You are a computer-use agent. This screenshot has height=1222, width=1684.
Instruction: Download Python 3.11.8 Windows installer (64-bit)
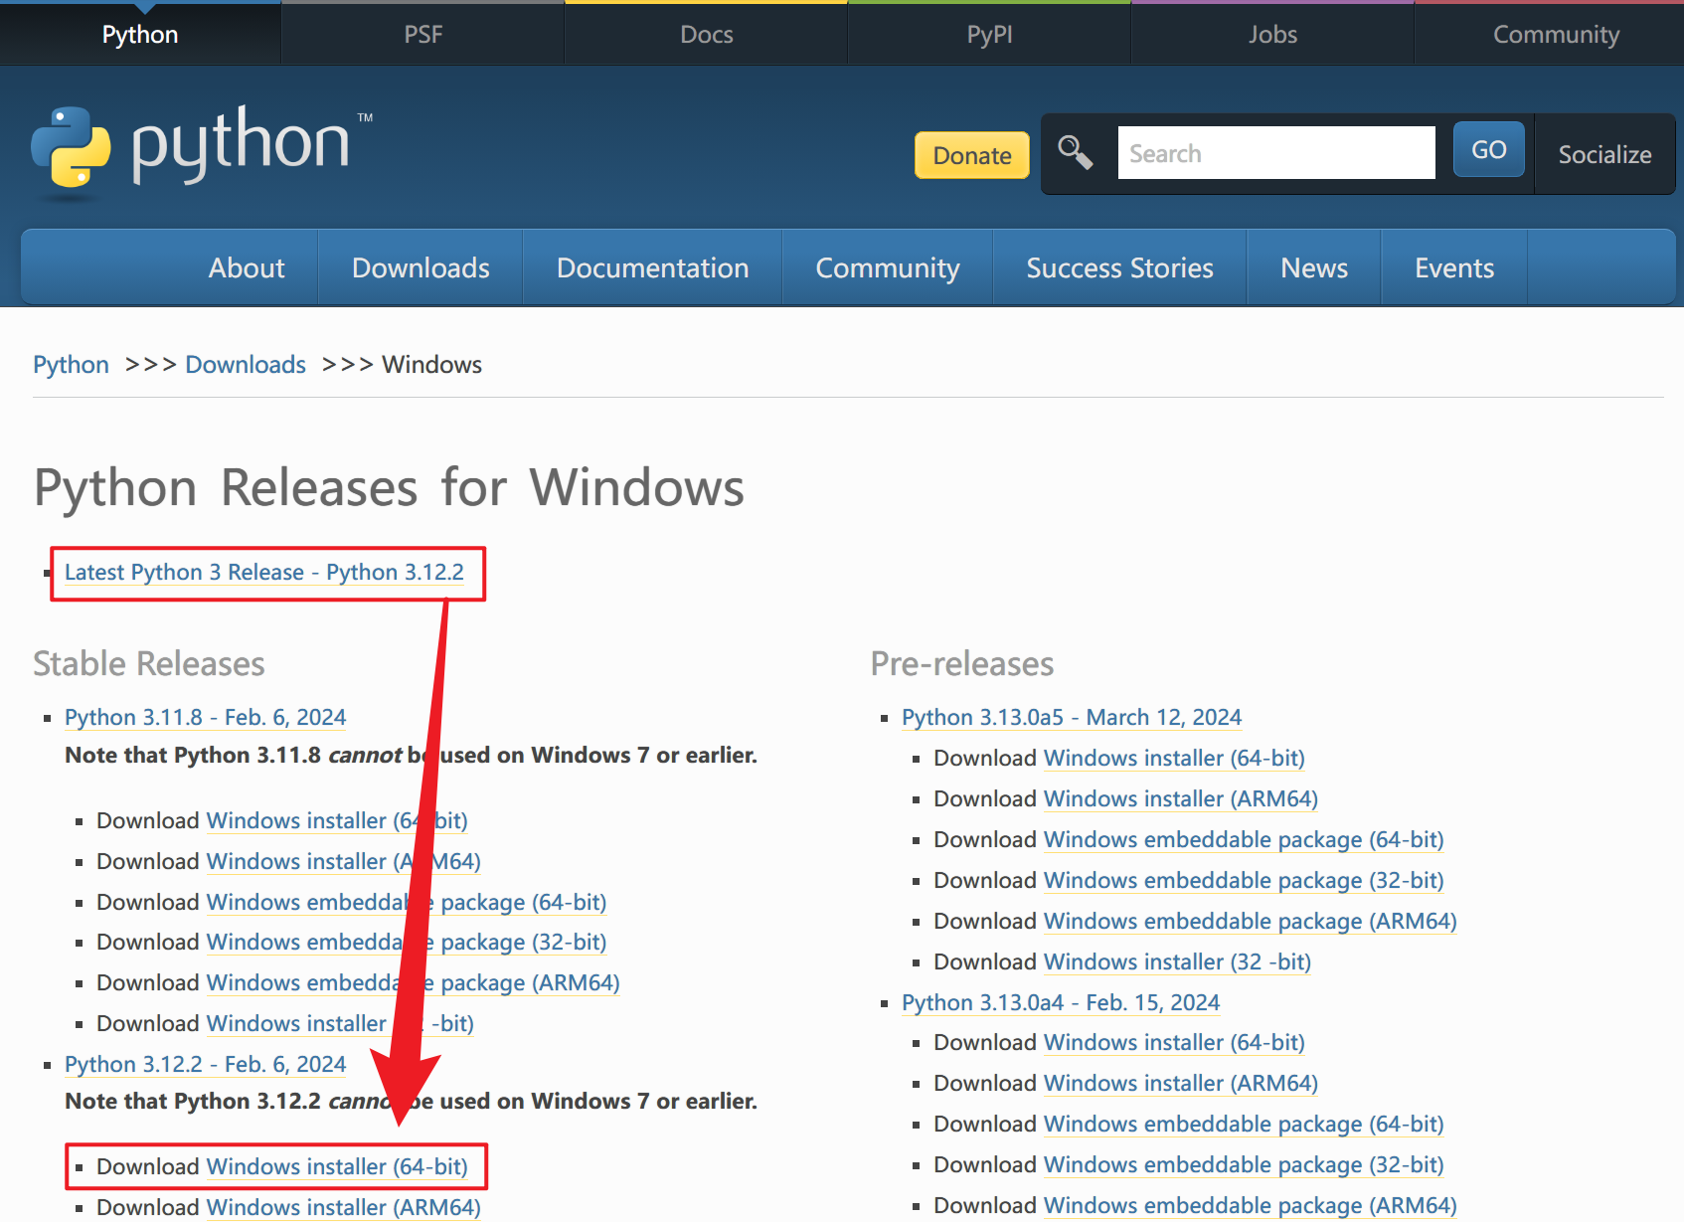point(337,820)
